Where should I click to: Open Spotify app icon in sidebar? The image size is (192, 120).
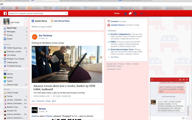[5, 77]
